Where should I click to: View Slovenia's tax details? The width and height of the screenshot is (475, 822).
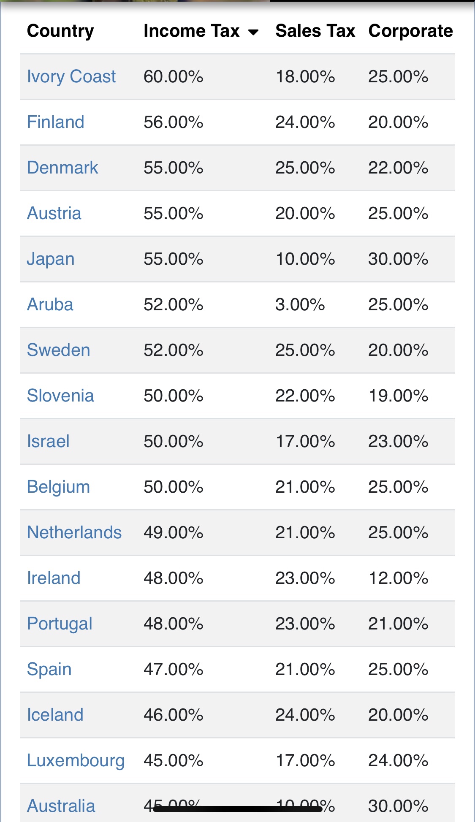coord(60,396)
